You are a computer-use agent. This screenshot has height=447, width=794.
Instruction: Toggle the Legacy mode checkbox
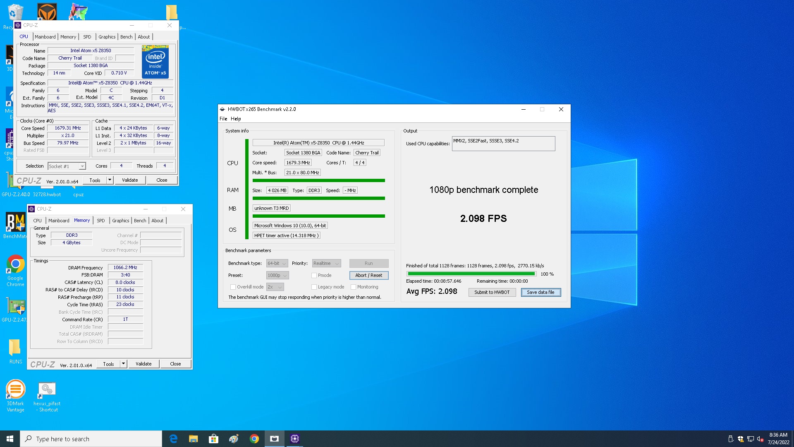click(314, 287)
